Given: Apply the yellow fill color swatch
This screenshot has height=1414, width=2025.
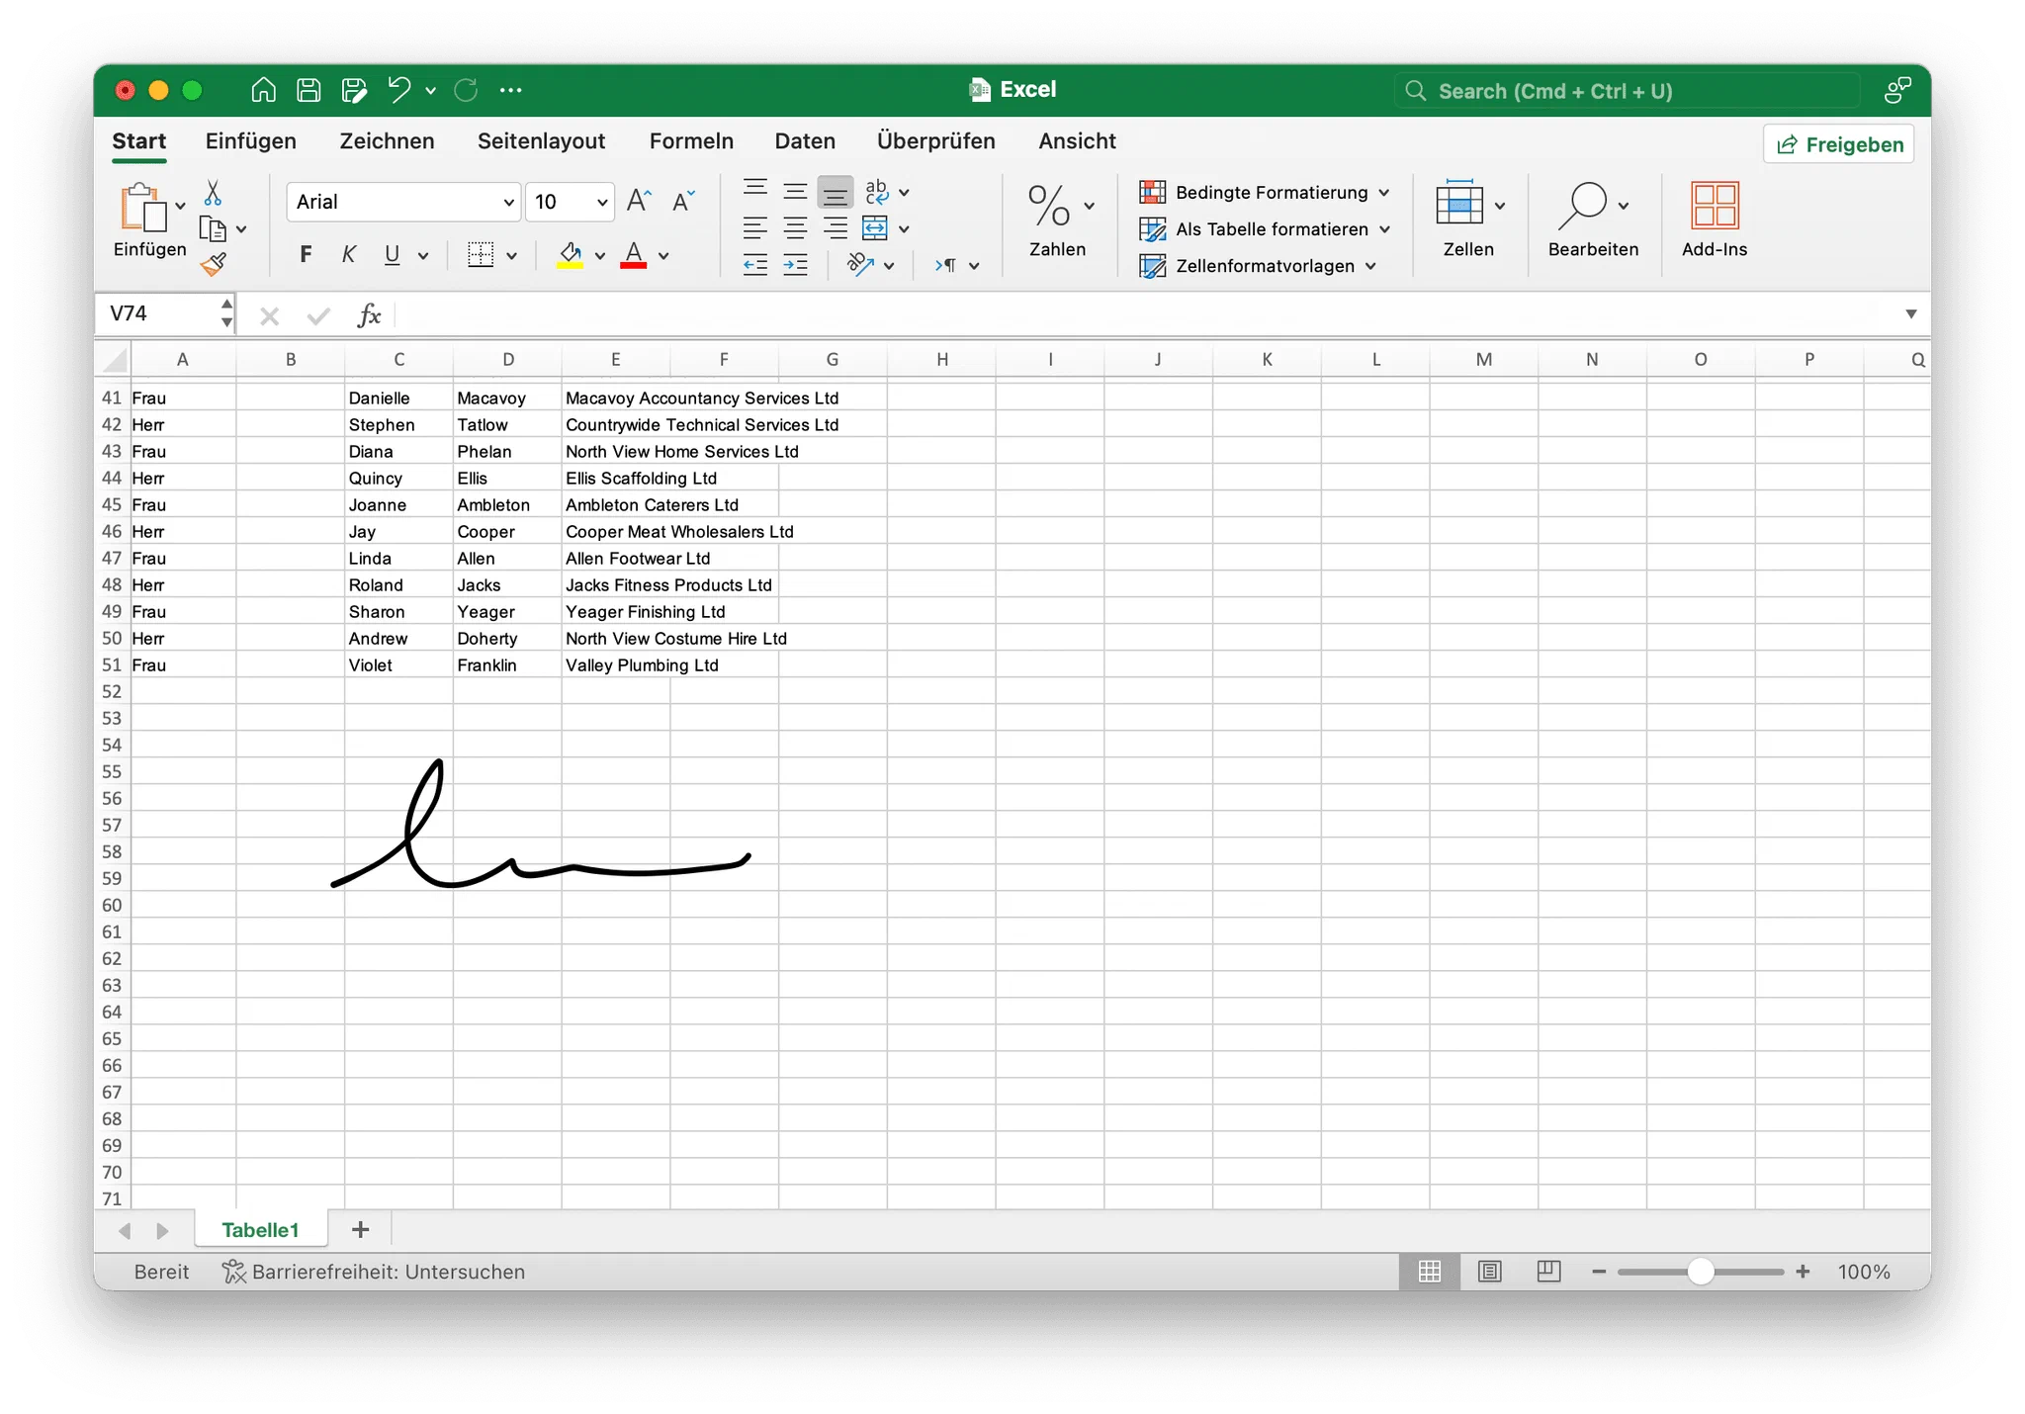Looking at the screenshot, I should point(571,255).
